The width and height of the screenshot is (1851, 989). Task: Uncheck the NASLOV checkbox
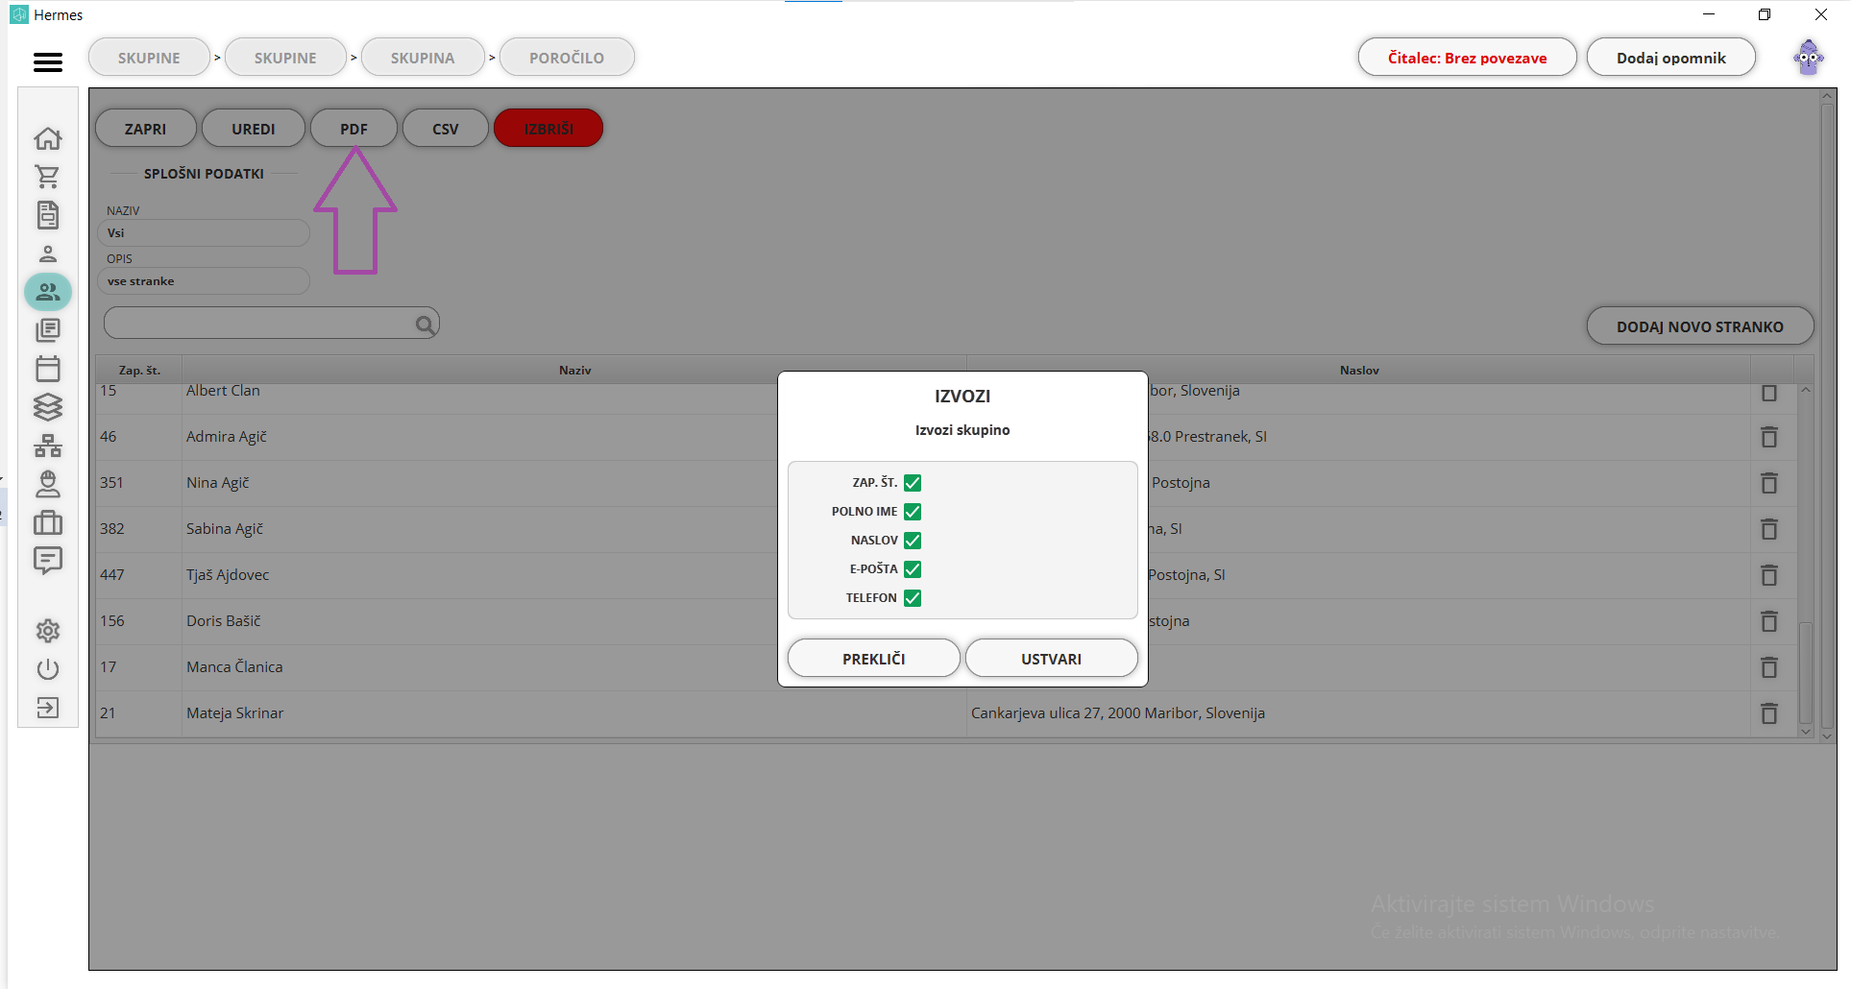coord(913,541)
